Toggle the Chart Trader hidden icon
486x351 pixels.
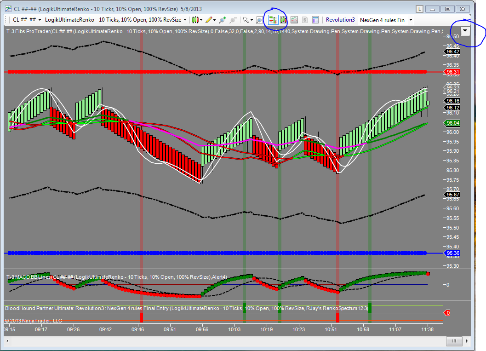tap(283, 20)
